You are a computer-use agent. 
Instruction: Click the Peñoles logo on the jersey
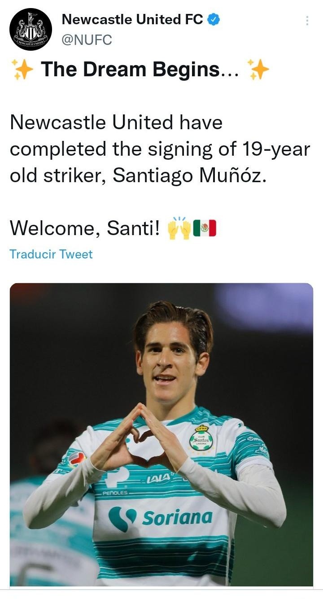[115, 492]
